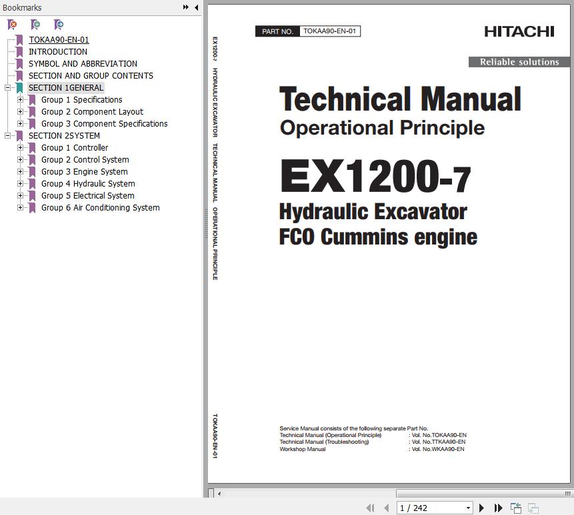Select the SECTION 1GENERAL bookmark
This screenshot has height=515, width=574.
(x=66, y=88)
